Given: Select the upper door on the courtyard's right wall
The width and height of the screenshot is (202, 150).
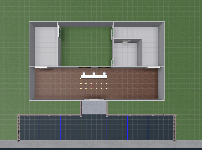Looking at the screenshot, I should (113, 32).
